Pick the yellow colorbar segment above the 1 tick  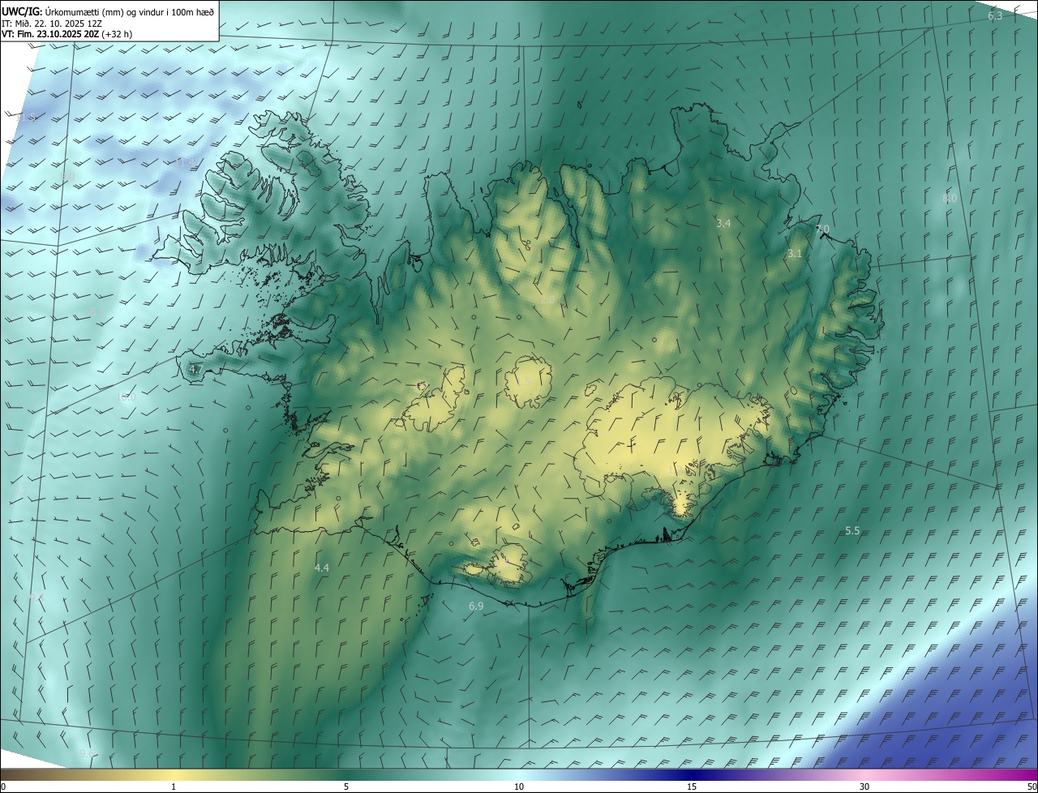[x=174, y=774]
